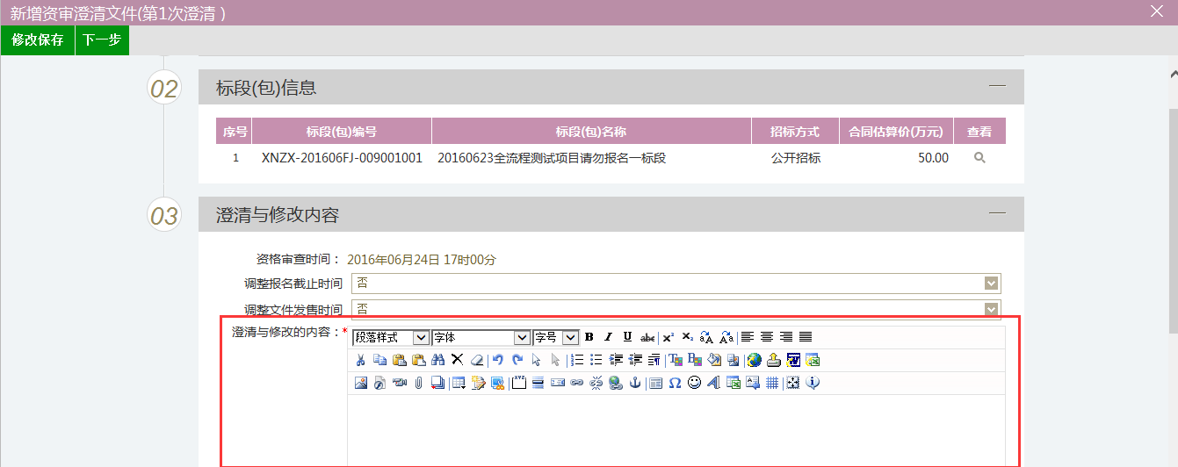Click the 招标方式 column header
This screenshot has height=467, width=1178.
tap(795, 132)
